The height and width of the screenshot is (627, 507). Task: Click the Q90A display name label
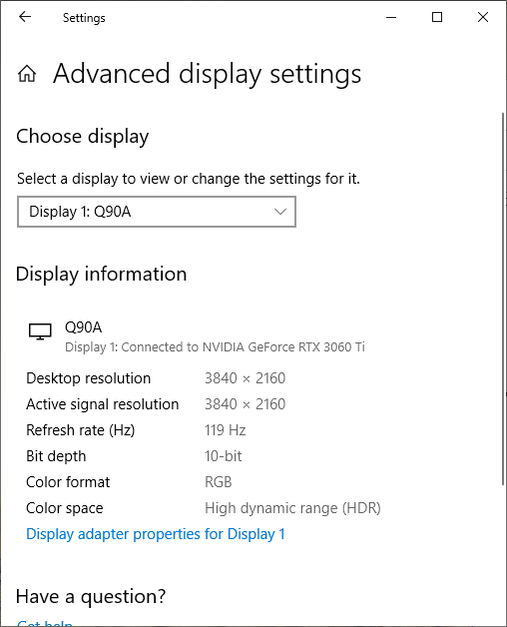pos(83,327)
